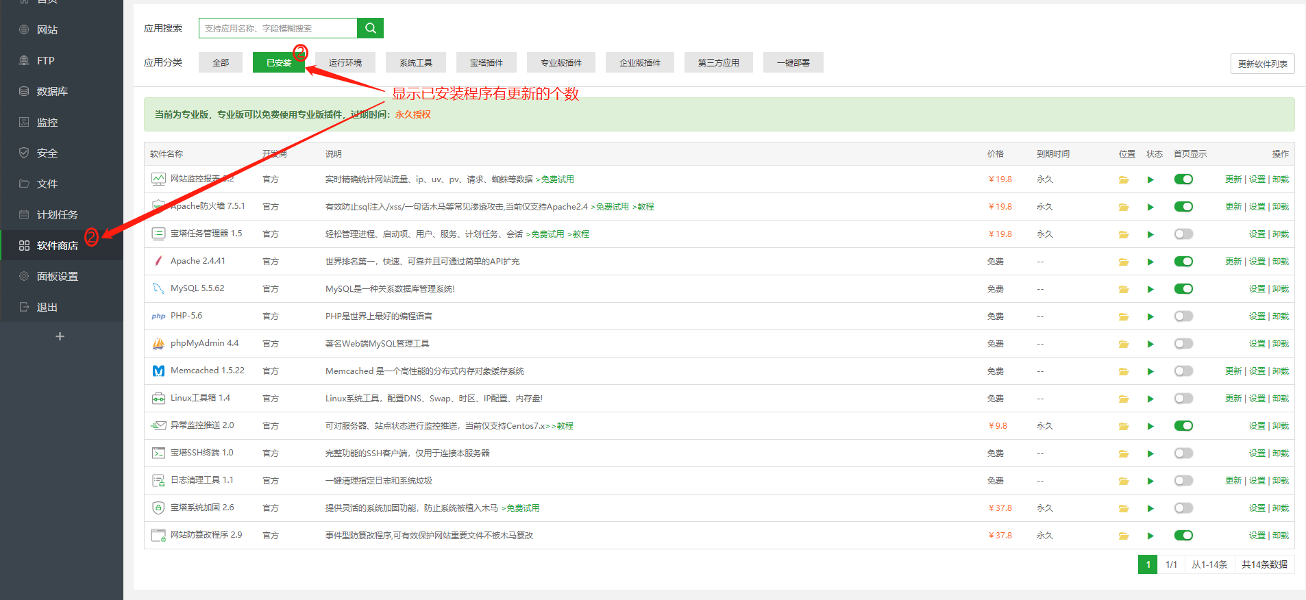Click 退出 in the sidebar
The width and height of the screenshot is (1306, 600).
click(47, 307)
